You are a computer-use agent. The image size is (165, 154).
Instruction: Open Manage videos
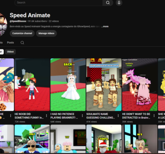46,33
